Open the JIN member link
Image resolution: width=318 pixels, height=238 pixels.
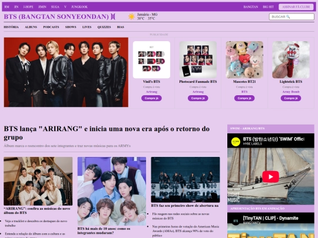tap(16, 7)
